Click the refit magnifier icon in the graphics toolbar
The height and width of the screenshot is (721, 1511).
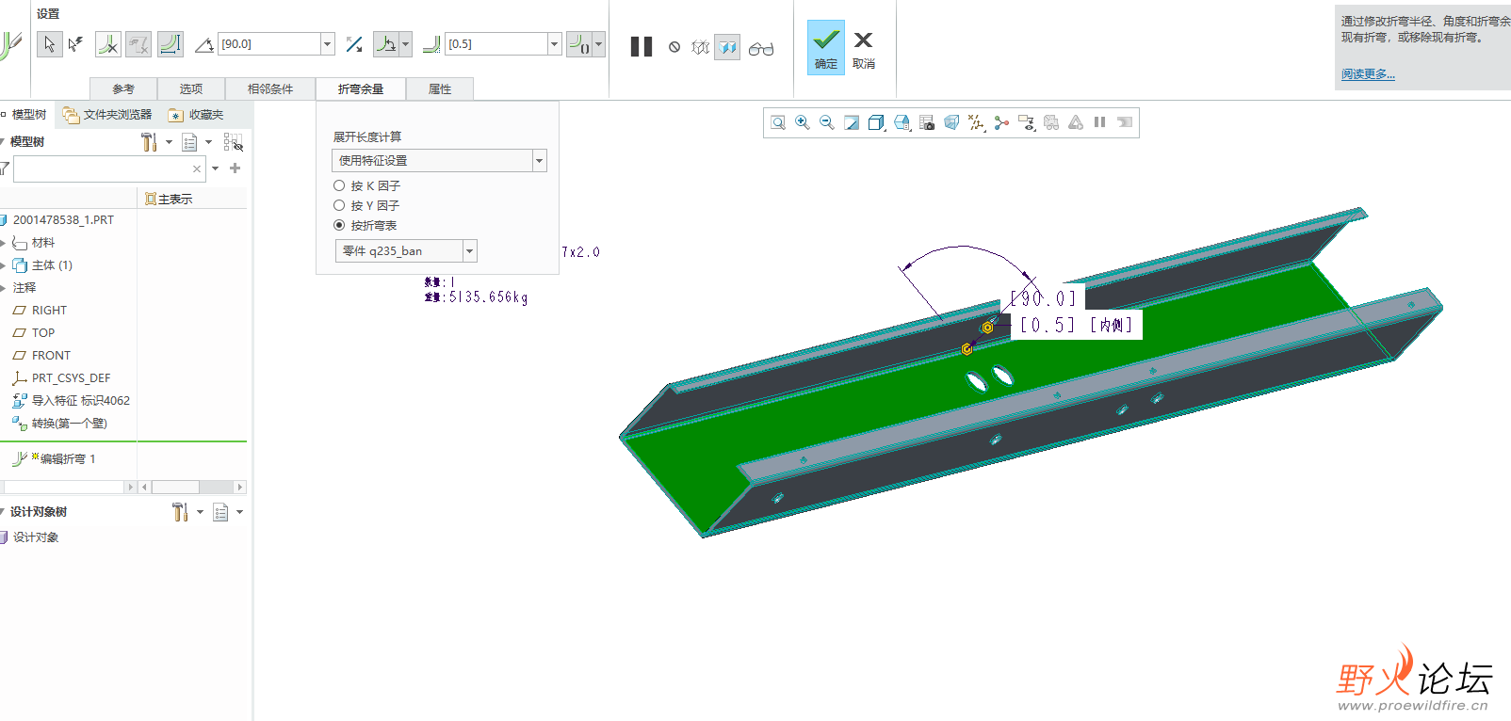778,122
